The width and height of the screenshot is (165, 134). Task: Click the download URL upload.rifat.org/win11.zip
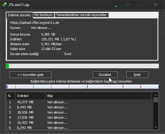34,23
